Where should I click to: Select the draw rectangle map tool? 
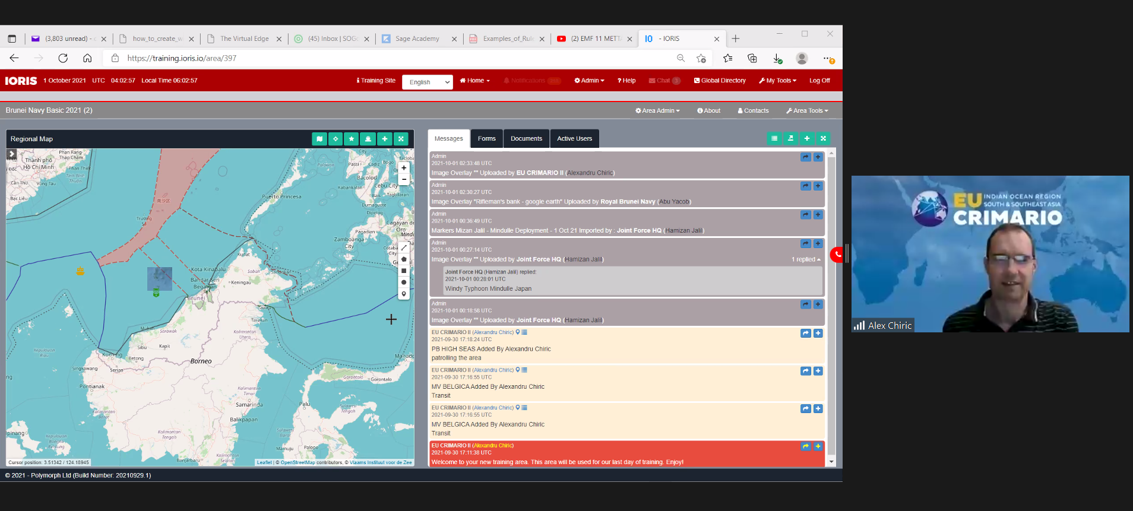[404, 271]
